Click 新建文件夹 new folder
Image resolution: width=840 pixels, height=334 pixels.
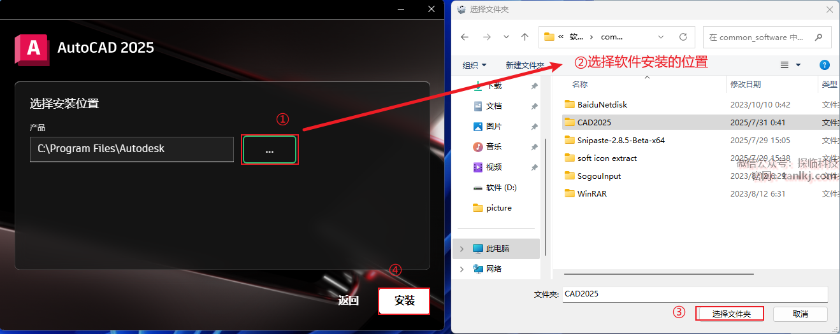(x=525, y=65)
